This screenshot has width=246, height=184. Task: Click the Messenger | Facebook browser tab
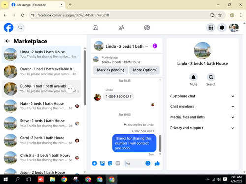pos(37,5)
